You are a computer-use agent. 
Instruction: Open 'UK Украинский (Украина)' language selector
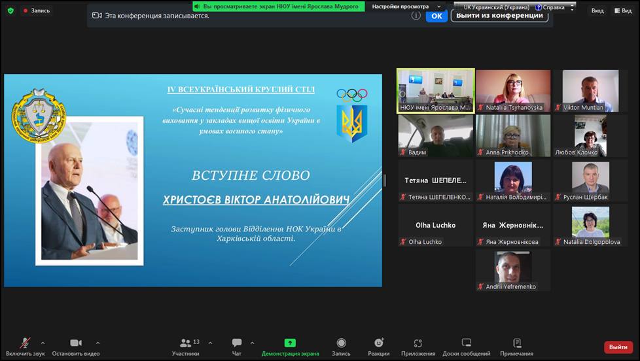coord(496,7)
